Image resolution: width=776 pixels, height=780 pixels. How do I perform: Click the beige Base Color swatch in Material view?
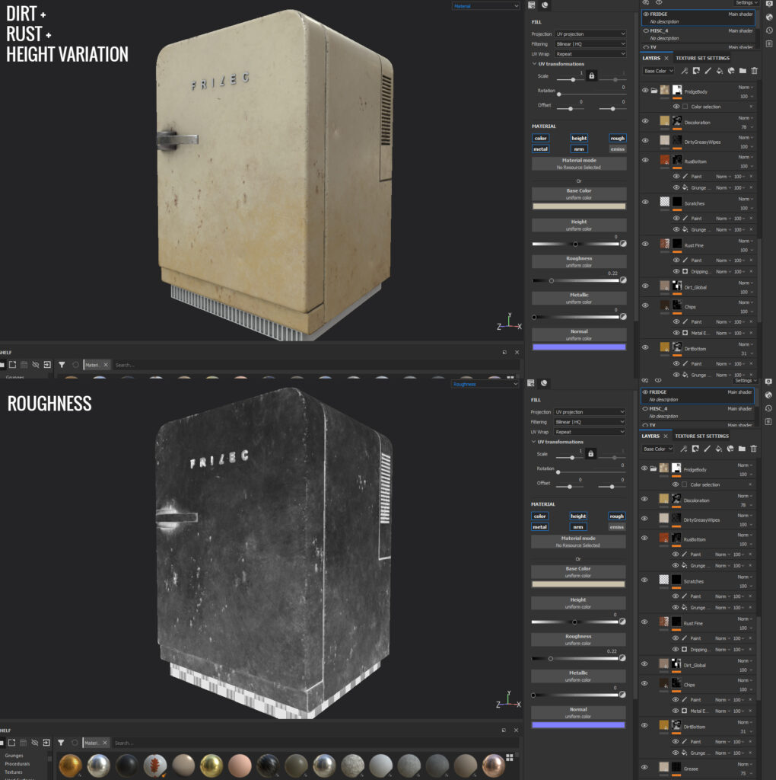coord(579,206)
